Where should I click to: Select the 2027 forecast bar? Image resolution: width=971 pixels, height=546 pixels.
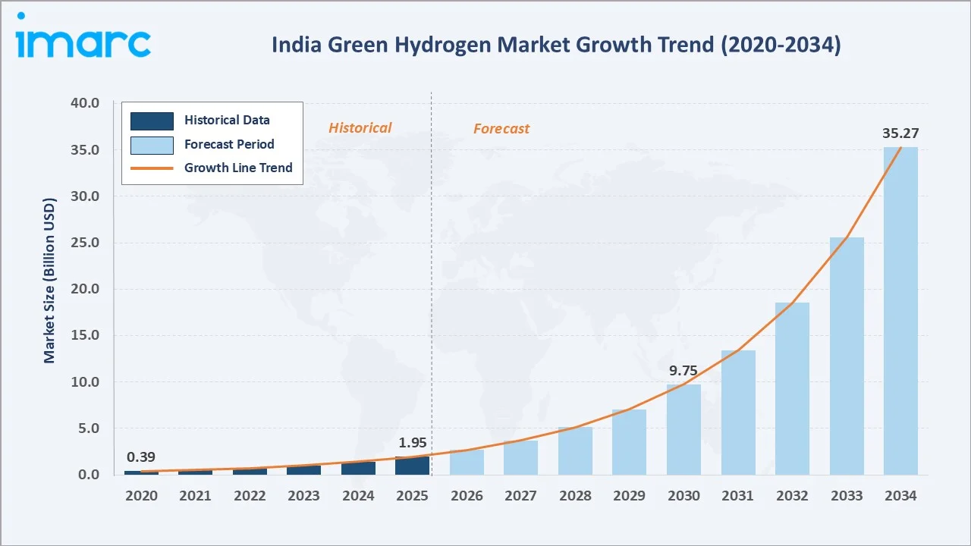tap(521, 457)
